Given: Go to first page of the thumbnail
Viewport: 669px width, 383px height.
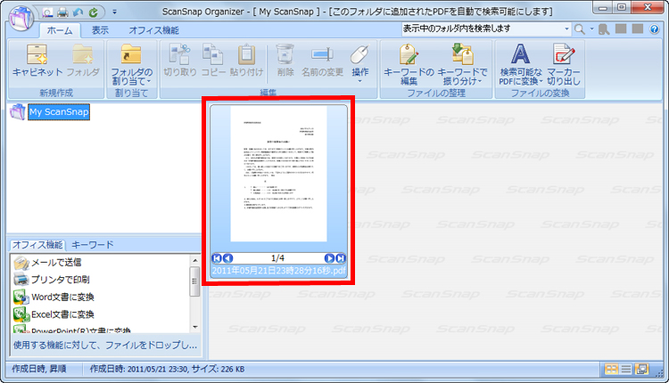Looking at the screenshot, I should click(217, 258).
